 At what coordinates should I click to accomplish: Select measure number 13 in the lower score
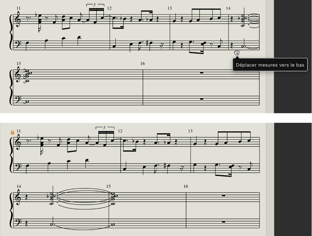[190, 131]
